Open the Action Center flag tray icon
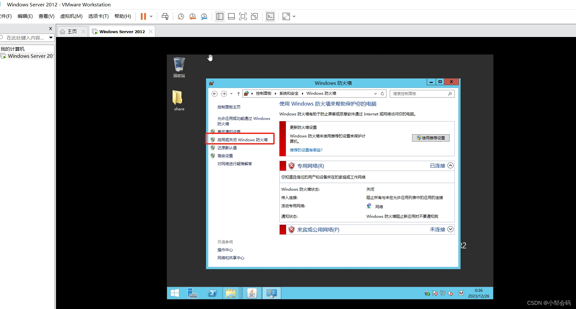Image resolution: width=576 pixels, height=309 pixels. click(435, 293)
